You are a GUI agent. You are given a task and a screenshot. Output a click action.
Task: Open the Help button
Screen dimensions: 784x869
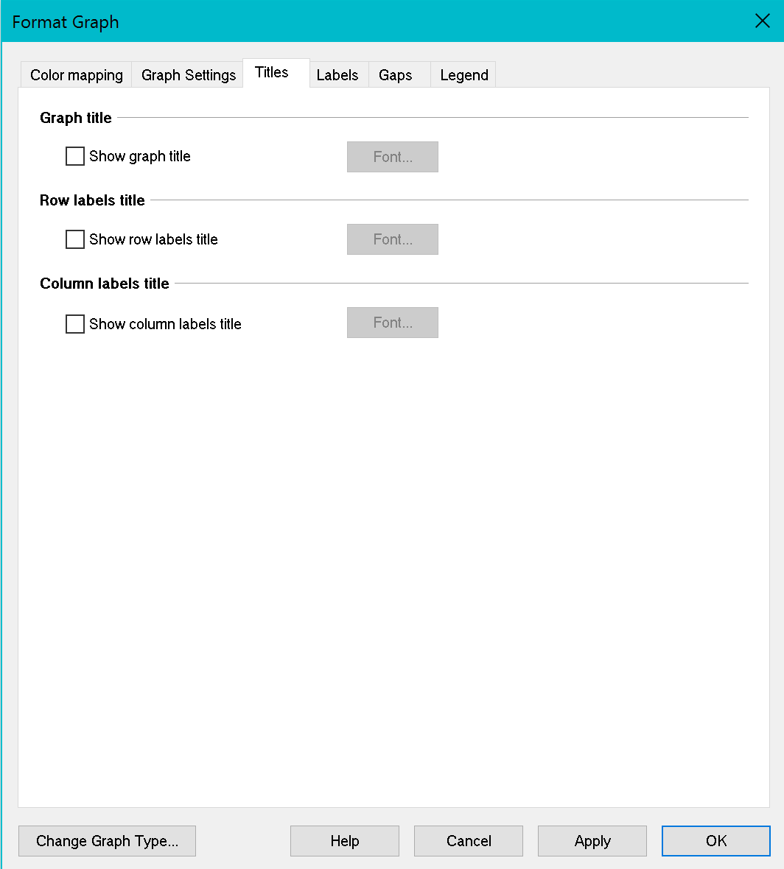344,840
